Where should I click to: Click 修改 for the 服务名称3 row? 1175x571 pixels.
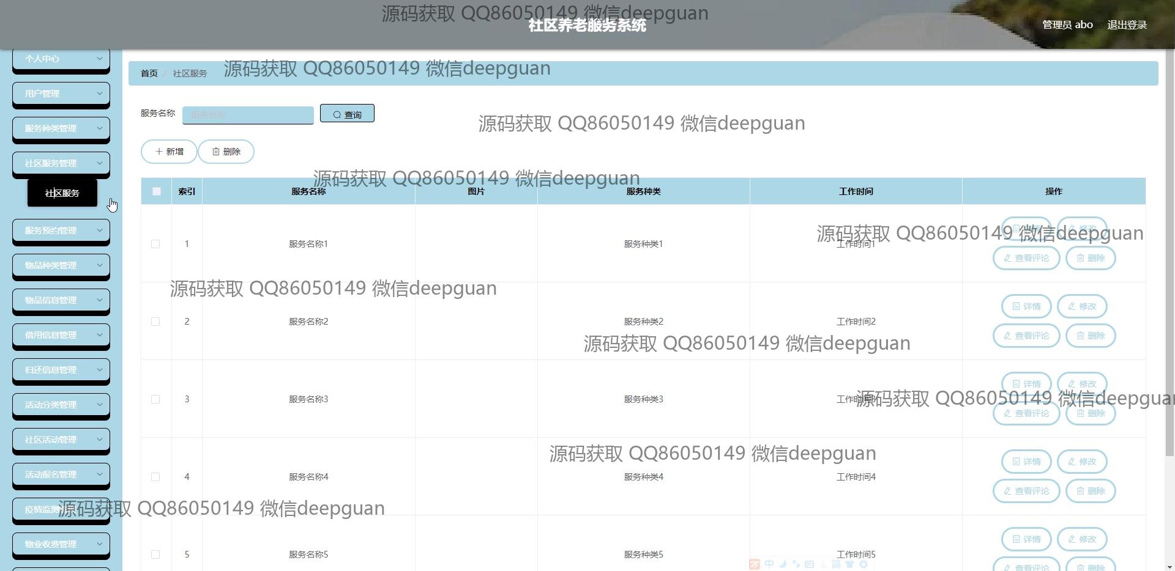tap(1082, 384)
